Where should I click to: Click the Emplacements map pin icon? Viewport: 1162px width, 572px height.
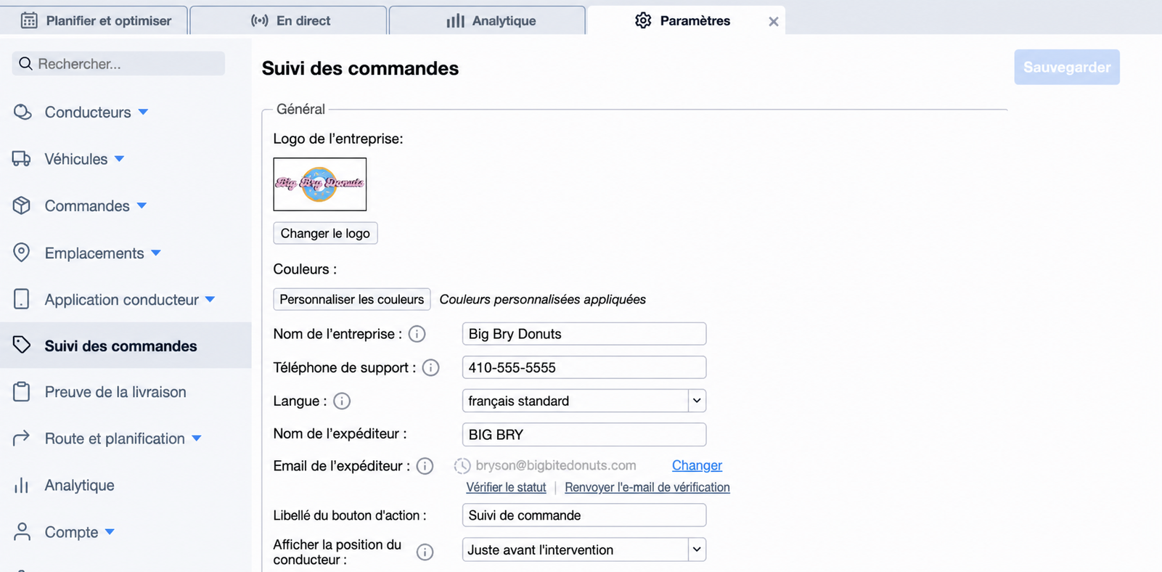tap(22, 253)
